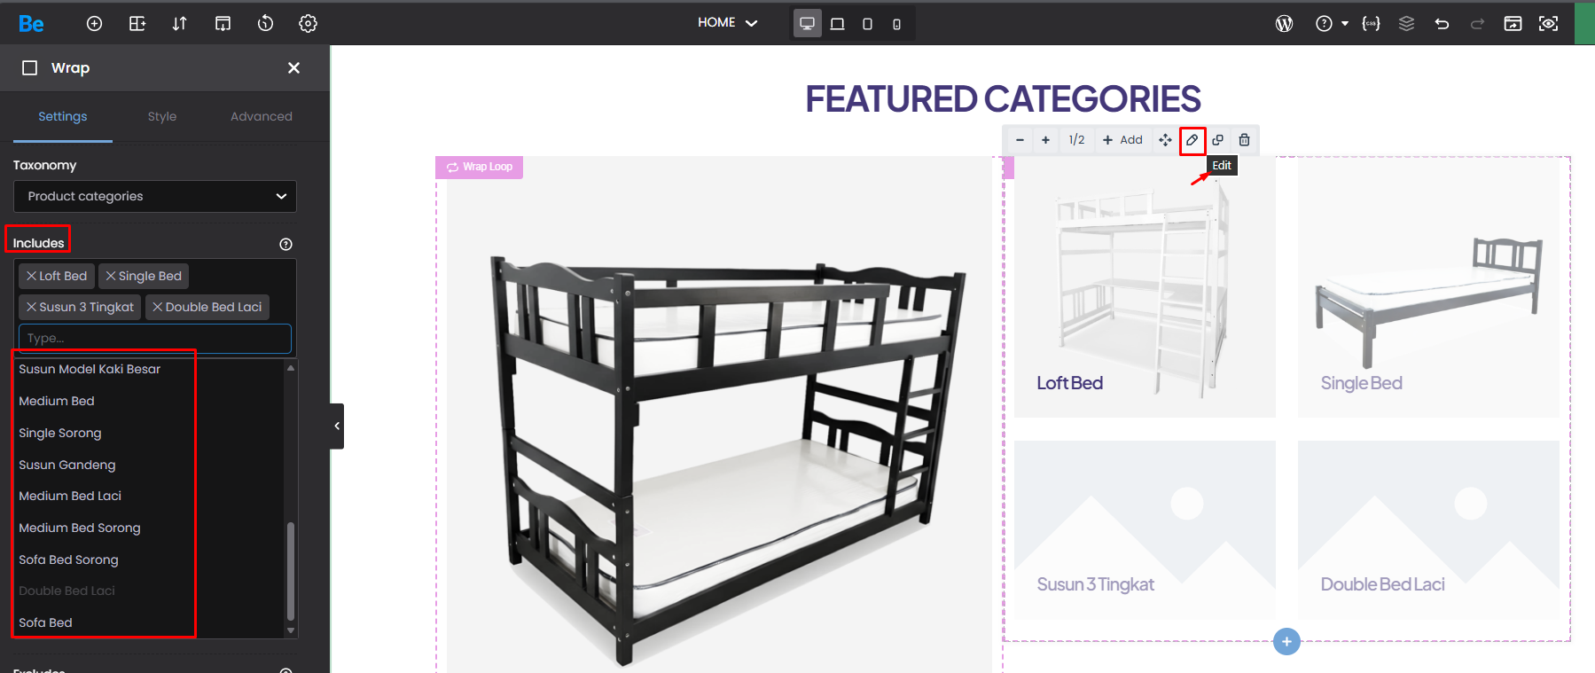Open the revisions history icon

[x=265, y=24]
